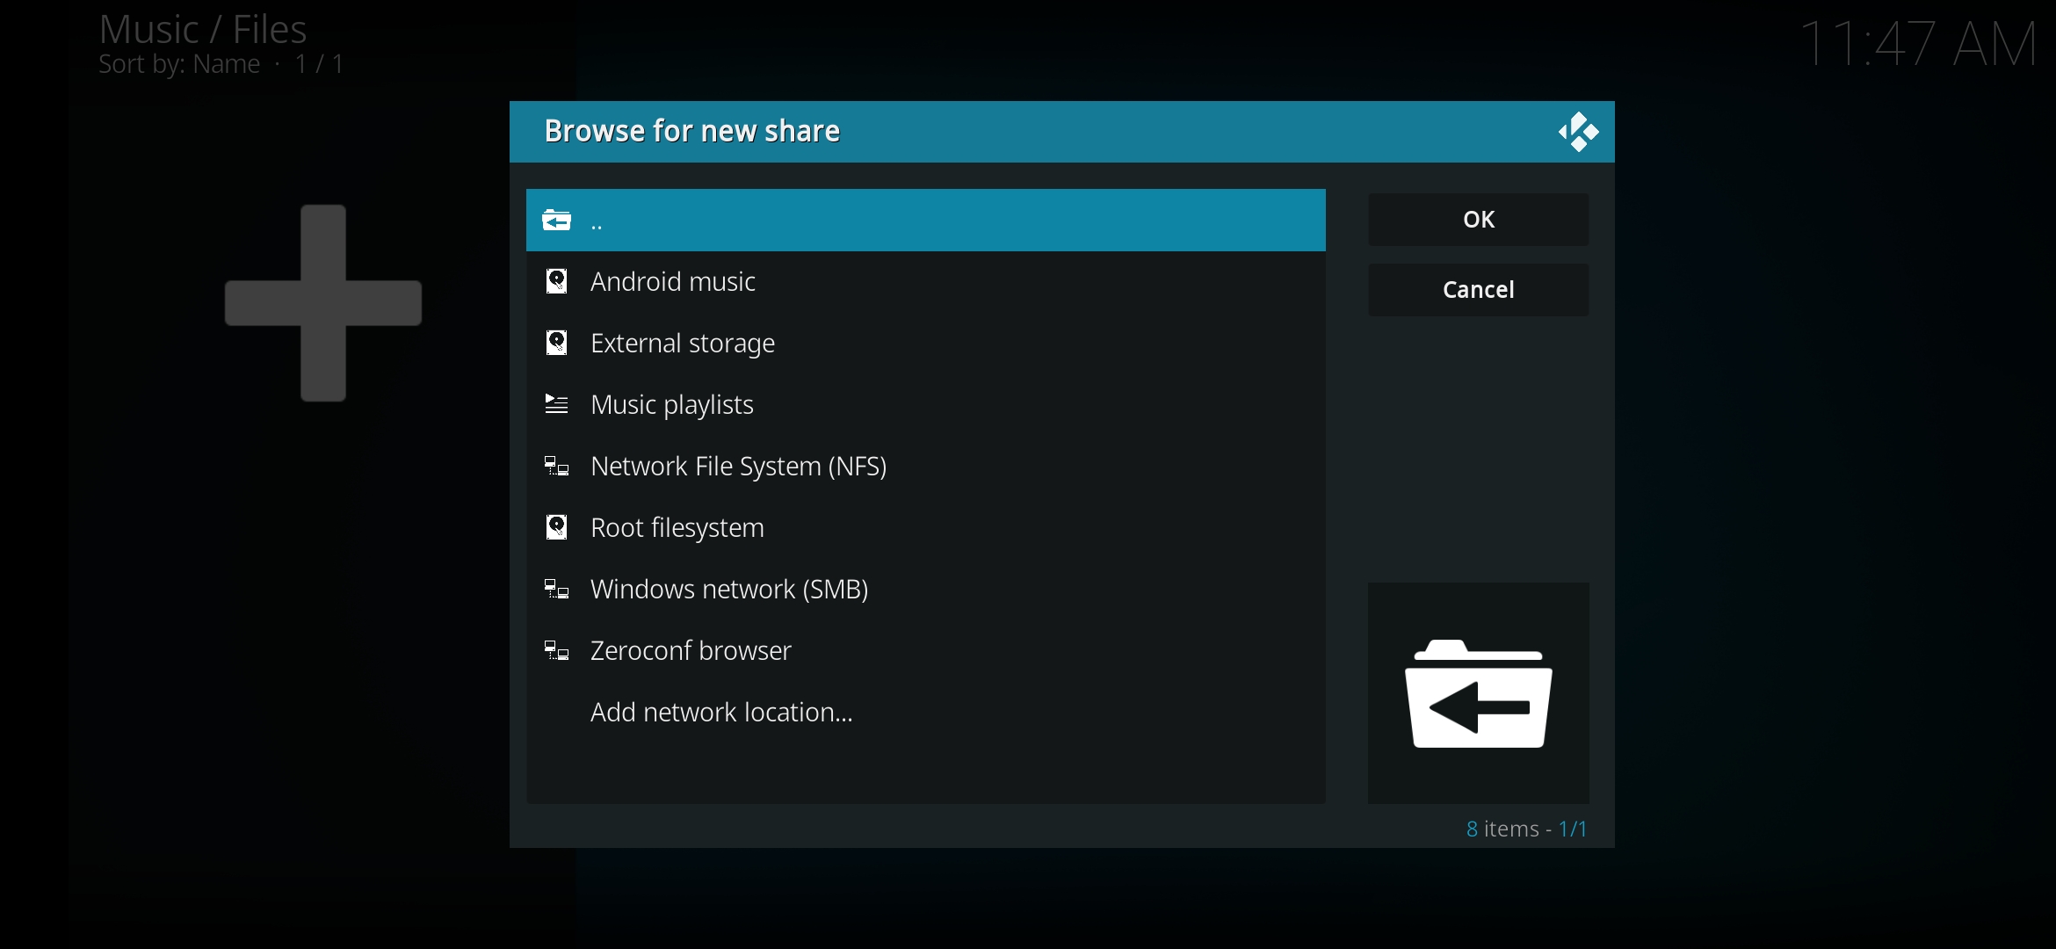Browse Network File System (NFS)
Screen dimensions: 2056x949
click(x=738, y=467)
